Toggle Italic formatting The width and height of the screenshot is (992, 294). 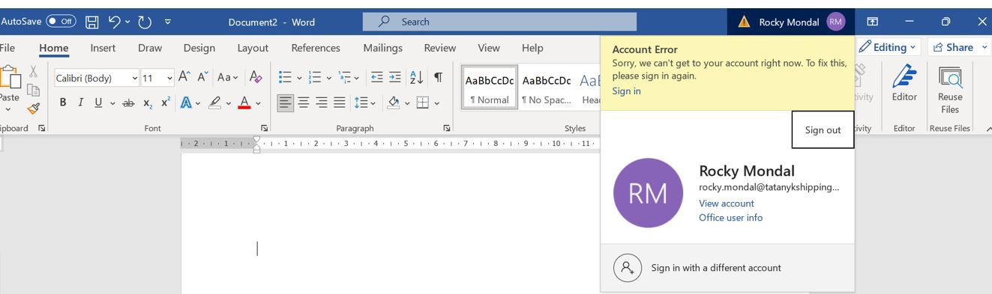(x=80, y=103)
